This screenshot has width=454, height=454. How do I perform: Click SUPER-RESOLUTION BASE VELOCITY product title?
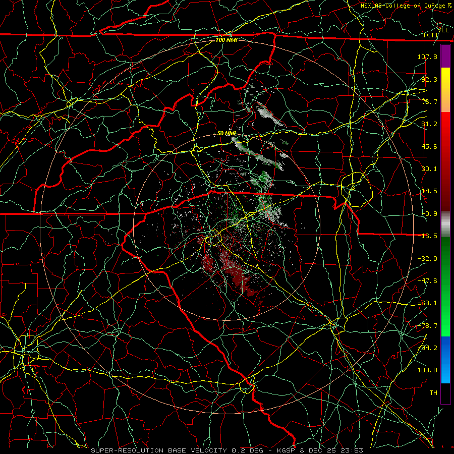coord(159,450)
